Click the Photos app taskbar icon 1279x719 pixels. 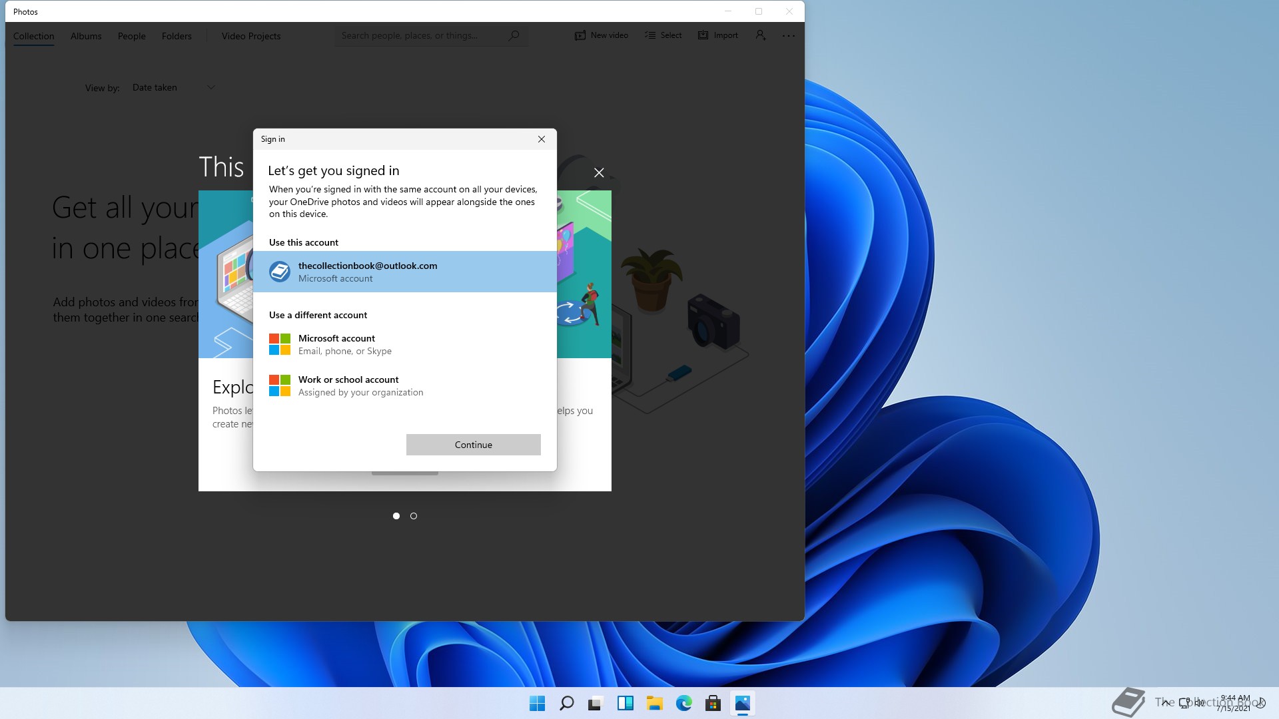coord(742,703)
